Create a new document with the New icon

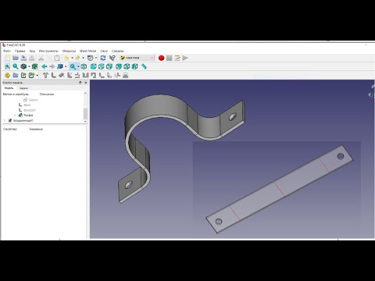[7, 58]
